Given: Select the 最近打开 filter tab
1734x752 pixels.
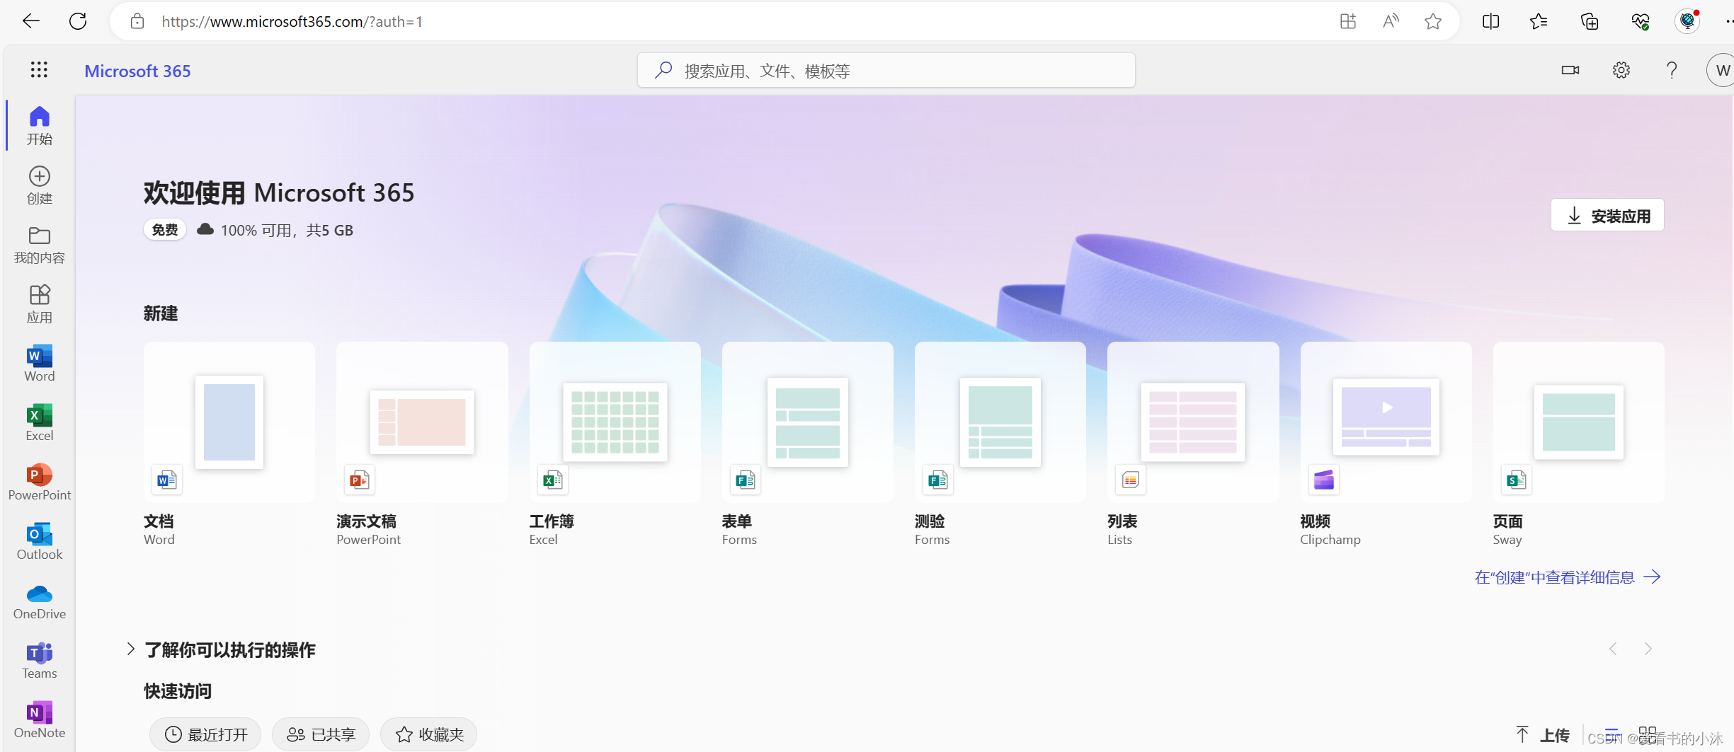Looking at the screenshot, I should (x=205, y=734).
